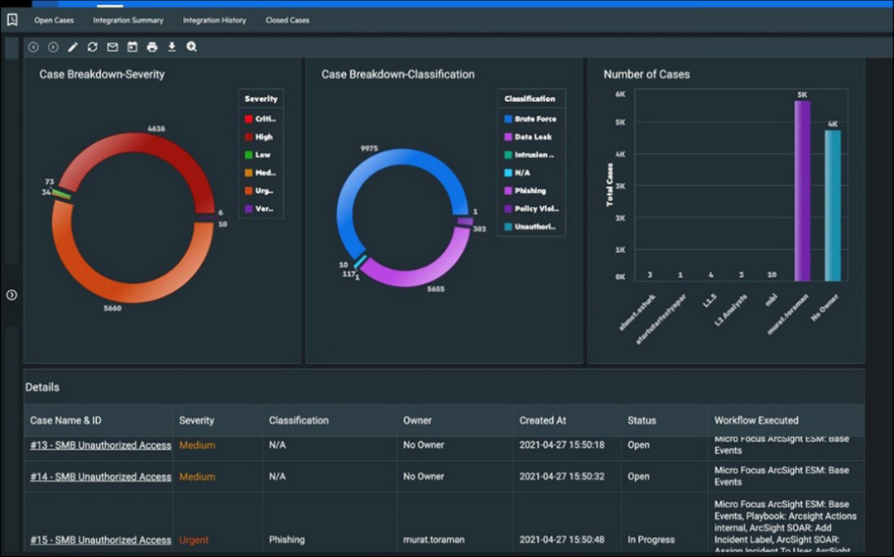Viewport: 894px width, 557px height.
Task: Click the murat.toraman purple bar
Action: coord(802,191)
